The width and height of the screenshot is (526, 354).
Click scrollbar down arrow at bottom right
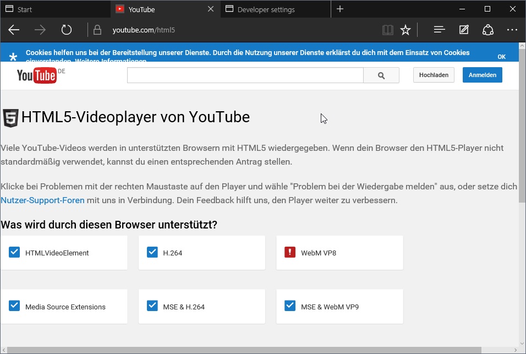coord(522,344)
